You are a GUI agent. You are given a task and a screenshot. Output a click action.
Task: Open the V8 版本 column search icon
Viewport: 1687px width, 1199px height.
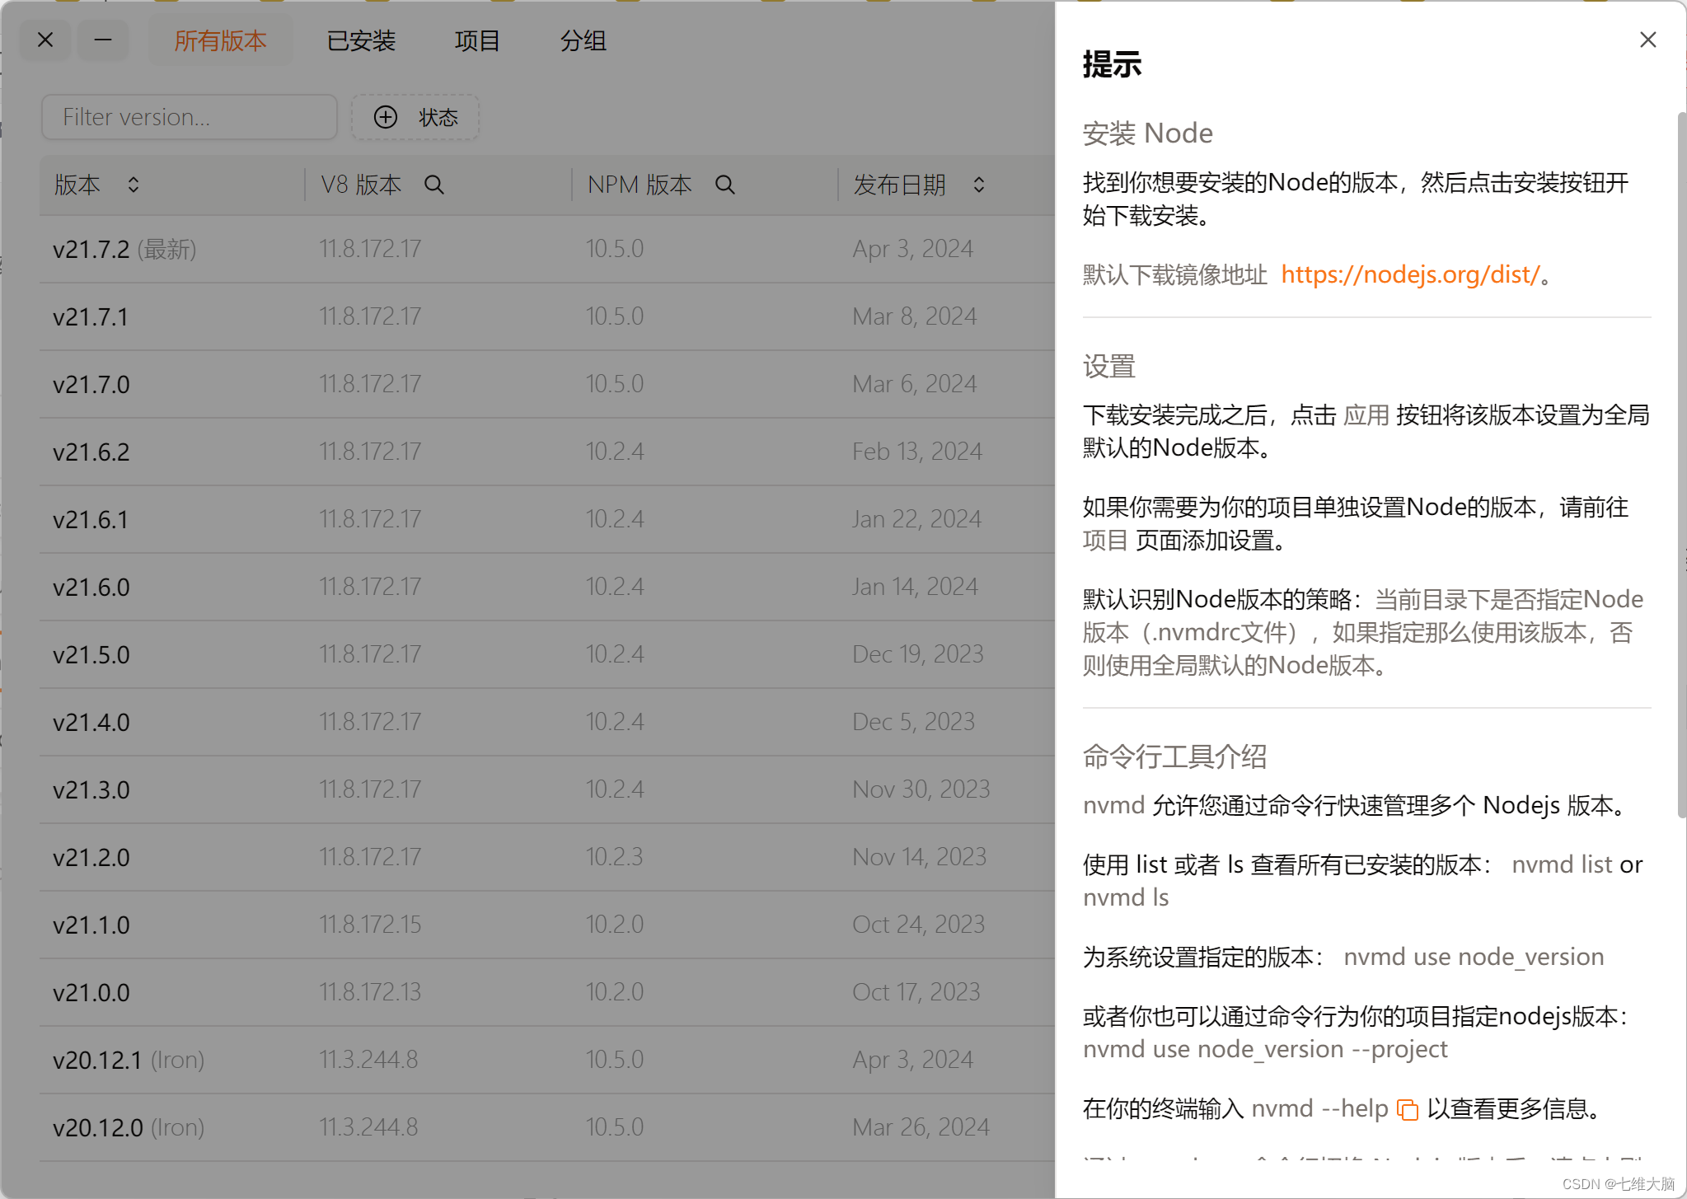coord(434,185)
